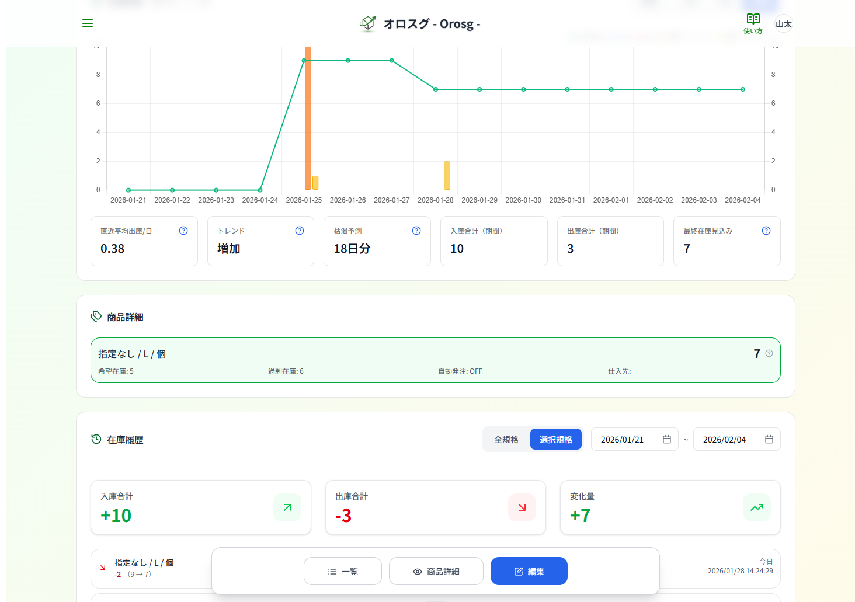Viewport: 855px width, 602px height.
Task: Show help for 最終在庫見込み card
Action: 766,231
